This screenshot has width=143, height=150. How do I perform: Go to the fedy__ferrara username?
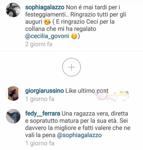point(43,114)
